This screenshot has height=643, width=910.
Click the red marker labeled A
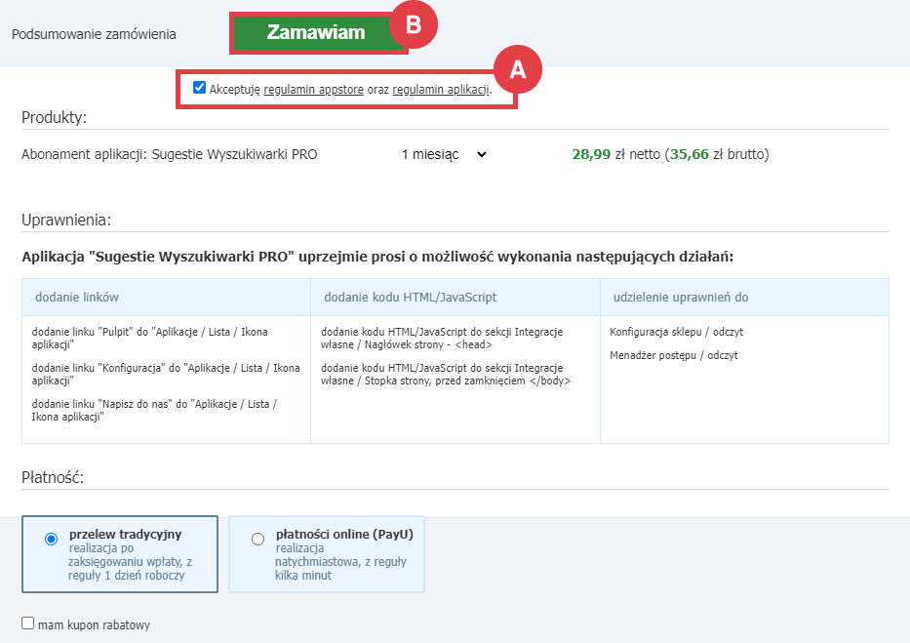(518, 69)
